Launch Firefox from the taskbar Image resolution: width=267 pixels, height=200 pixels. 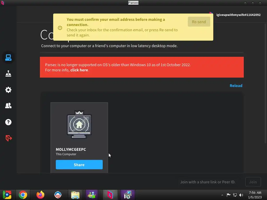coord(40,195)
